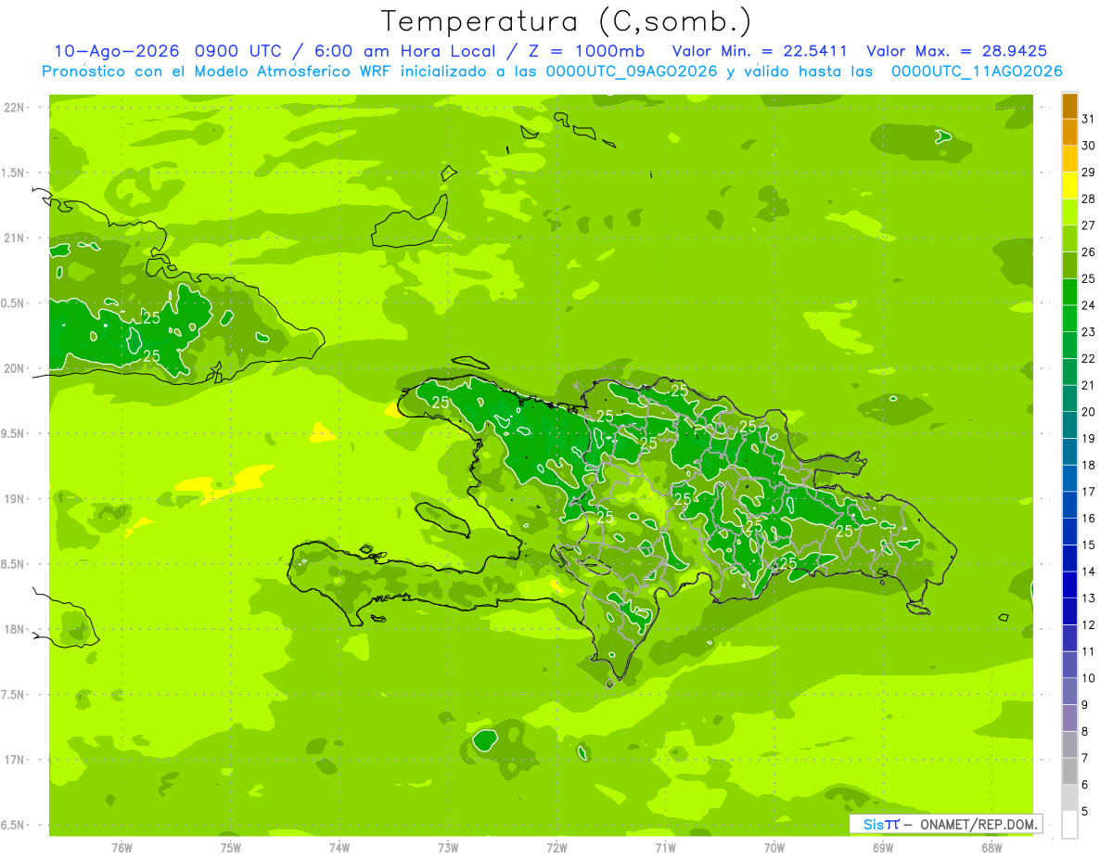
Task: Click the 69W longitude axis label
Action: 883,848
